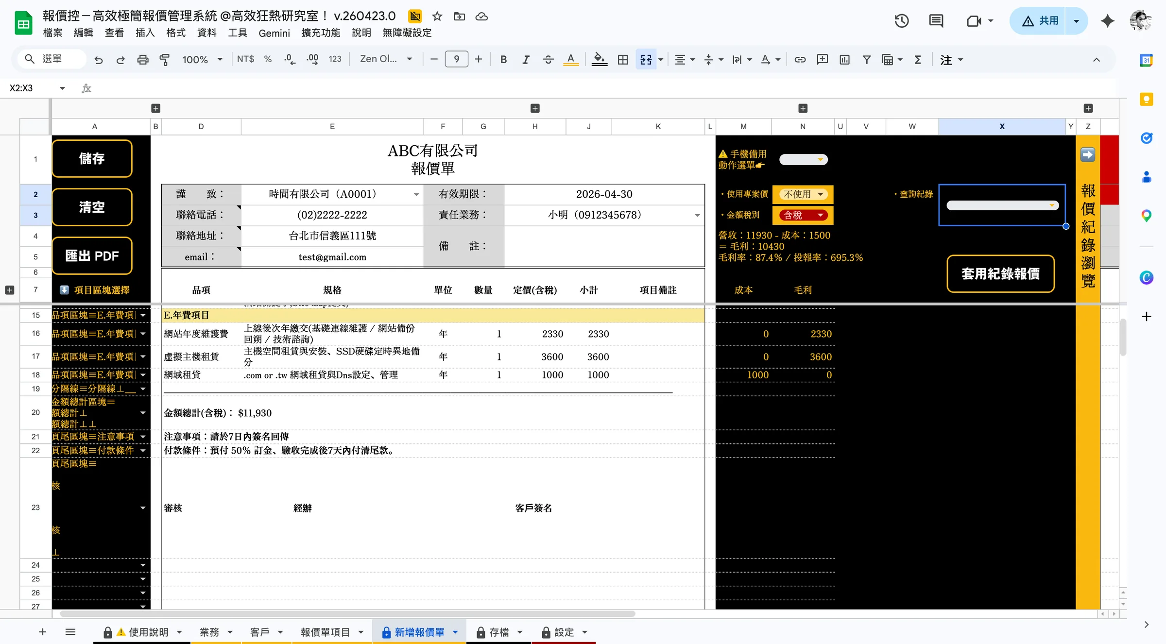Expand column group above column B
1166x644 pixels.
click(155, 108)
